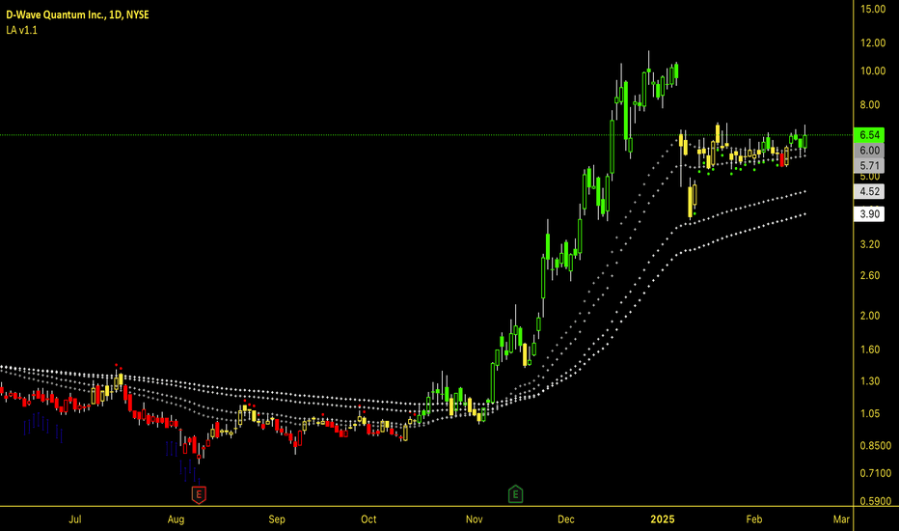Click the 2.00 price axis value
Screen dimensions: 899x531
tap(869, 316)
